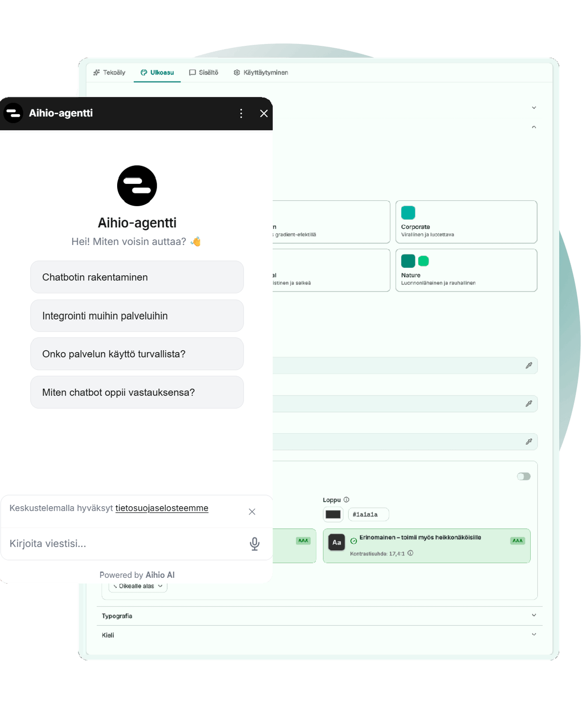581x709 pixels.
Task: Select Integrointi muihin palveluihin suggestion
Action: 137,316
